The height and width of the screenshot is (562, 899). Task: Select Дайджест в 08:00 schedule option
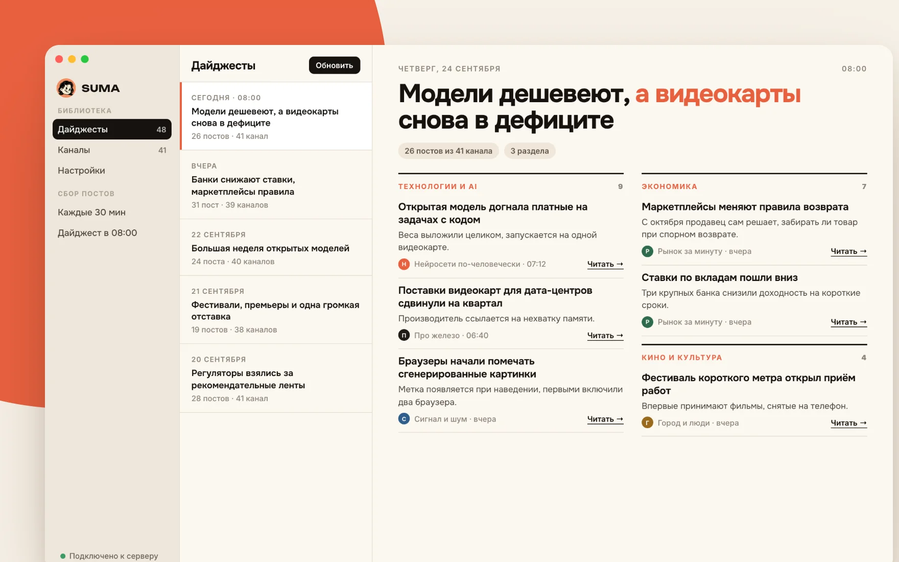click(x=112, y=233)
